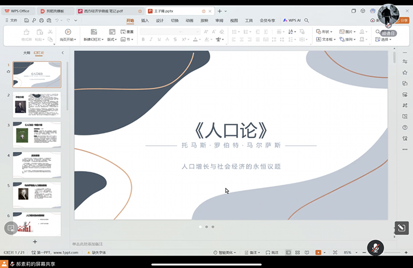Switch to the 大纲 outline tab

(x=26, y=53)
